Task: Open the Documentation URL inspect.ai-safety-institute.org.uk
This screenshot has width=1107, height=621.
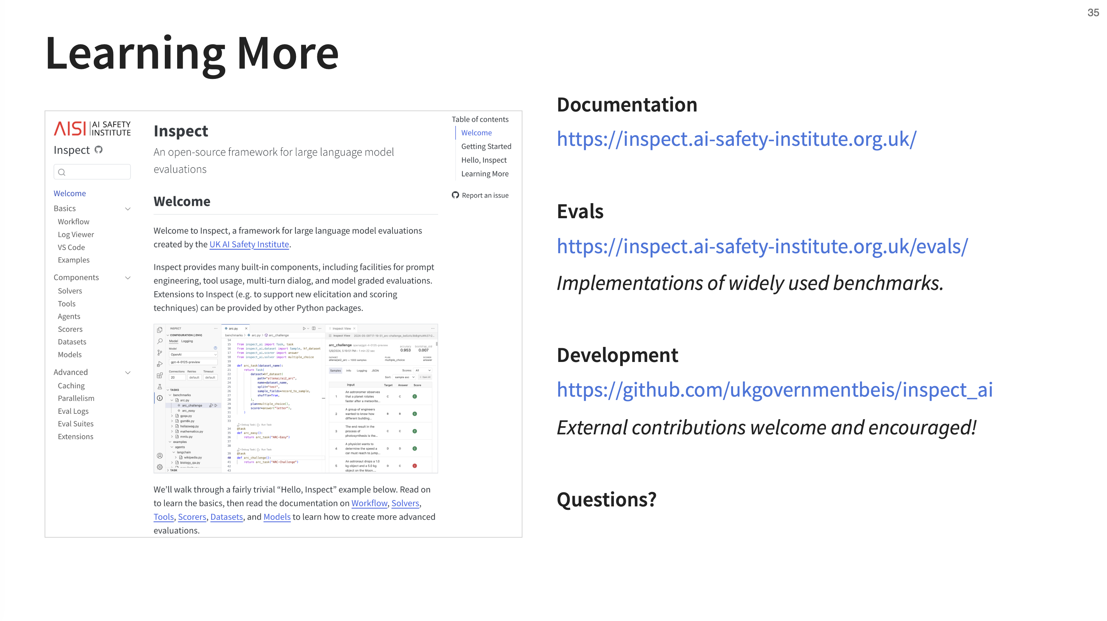Action: click(x=737, y=139)
